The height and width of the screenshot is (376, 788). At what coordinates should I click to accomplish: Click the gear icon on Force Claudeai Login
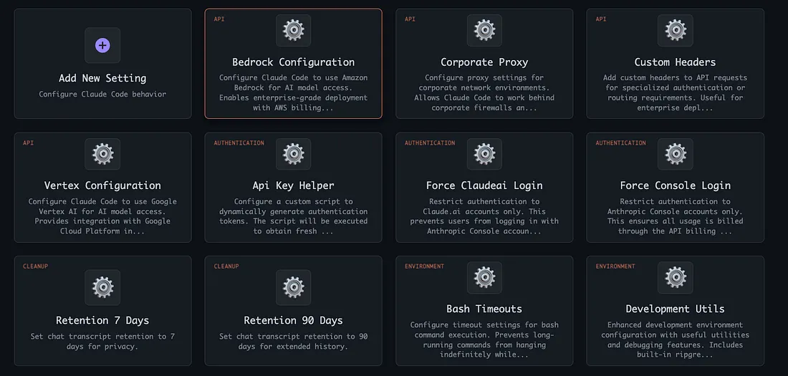[x=484, y=154]
